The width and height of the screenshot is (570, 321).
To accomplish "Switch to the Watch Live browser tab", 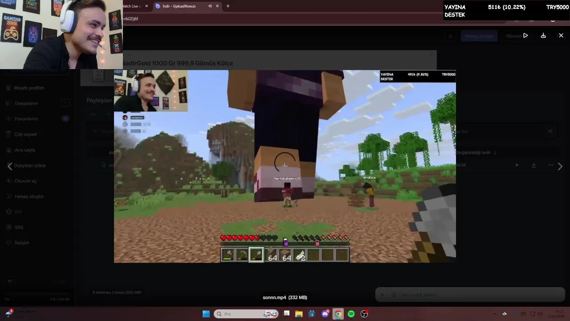I will click(x=131, y=6).
